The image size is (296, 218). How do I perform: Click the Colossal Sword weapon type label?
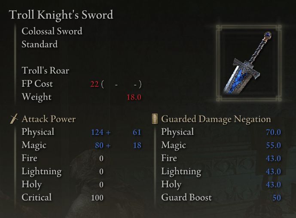point(52,31)
